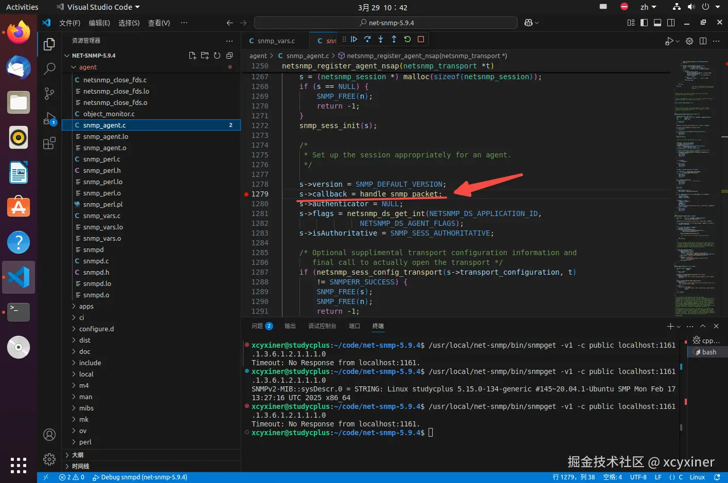Click the debug Continue button

(x=354, y=39)
